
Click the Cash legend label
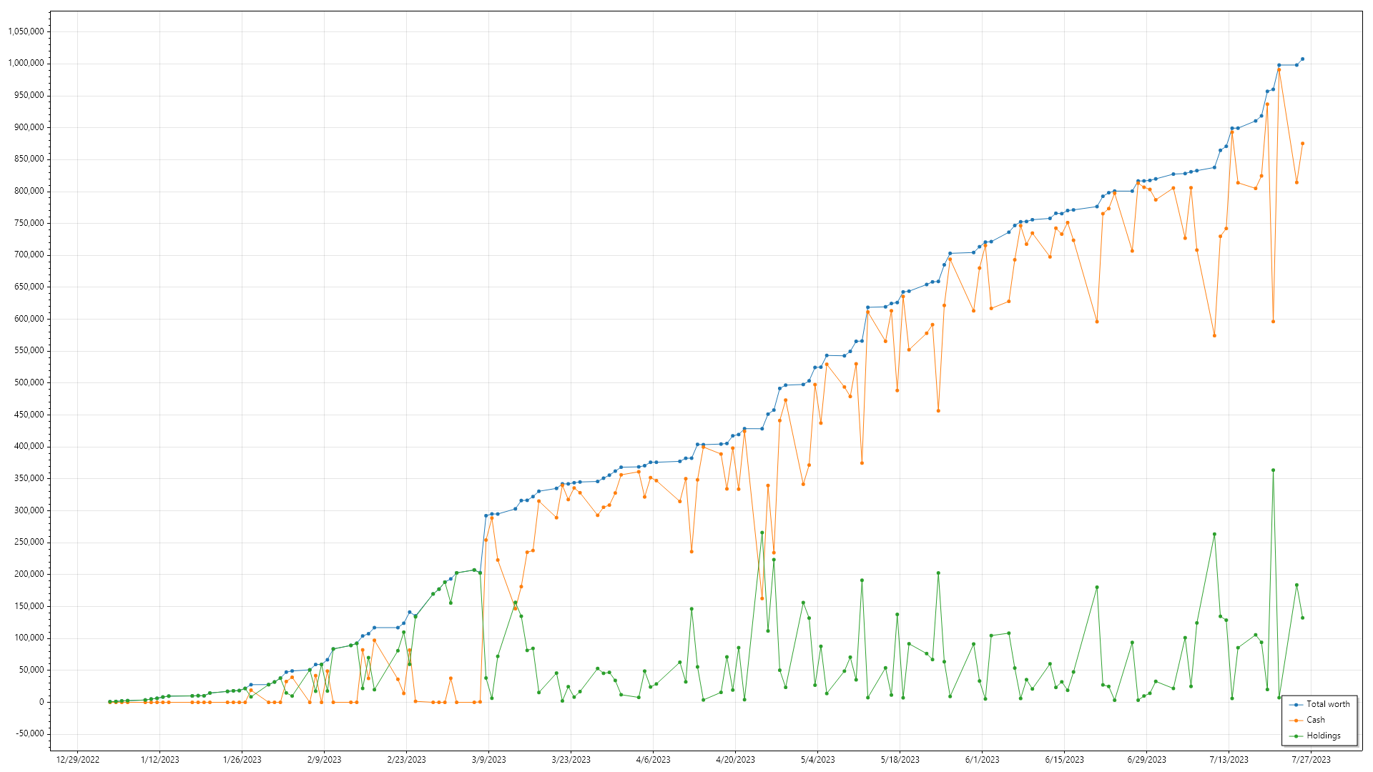tap(1315, 720)
